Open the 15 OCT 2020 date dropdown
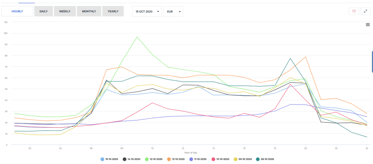 tap(147, 12)
